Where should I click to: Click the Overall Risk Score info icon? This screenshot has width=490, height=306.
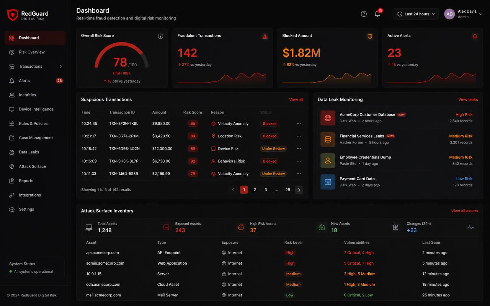point(160,36)
